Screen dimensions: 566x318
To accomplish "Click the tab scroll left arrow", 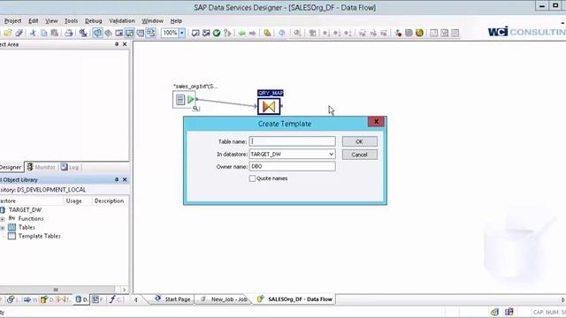I will click(136, 299).
